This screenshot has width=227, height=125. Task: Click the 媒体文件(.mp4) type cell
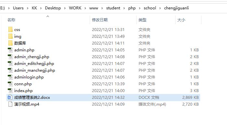pyautogui.click(x=152, y=104)
